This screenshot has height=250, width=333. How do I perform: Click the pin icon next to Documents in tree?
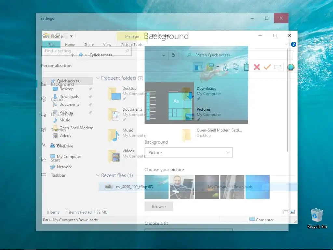click(x=90, y=104)
